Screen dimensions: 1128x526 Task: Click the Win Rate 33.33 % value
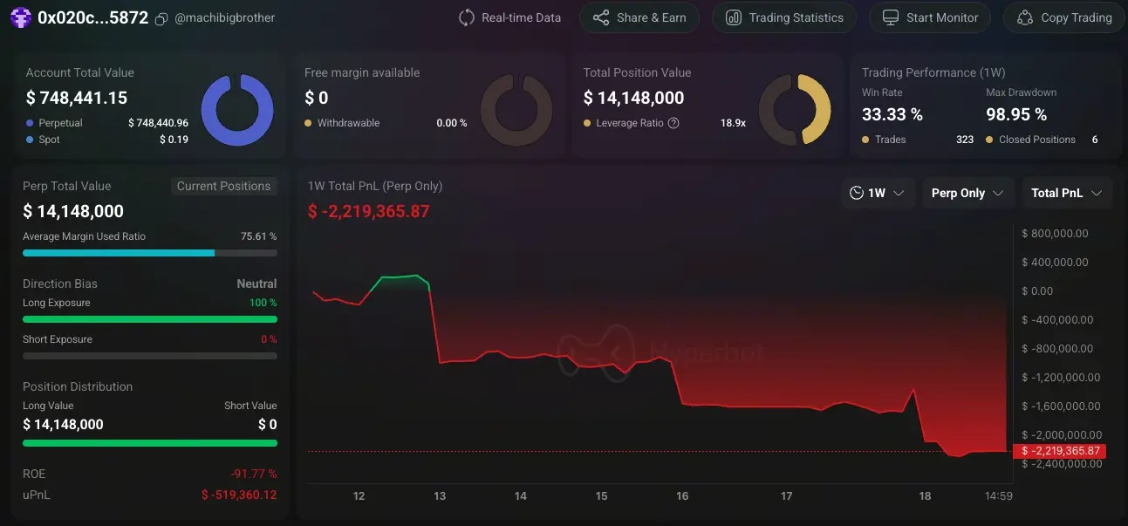point(892,114)
